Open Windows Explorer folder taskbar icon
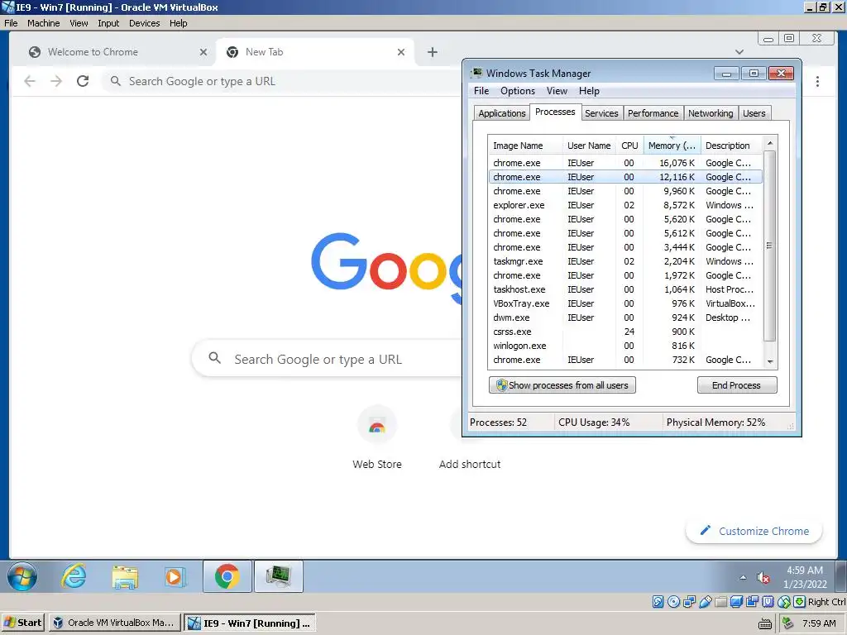 click(x=125, y=576)
